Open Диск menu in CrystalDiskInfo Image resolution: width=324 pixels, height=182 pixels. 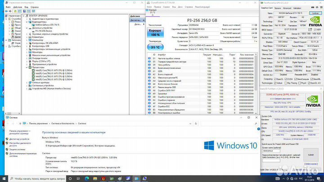pos(180,7)
